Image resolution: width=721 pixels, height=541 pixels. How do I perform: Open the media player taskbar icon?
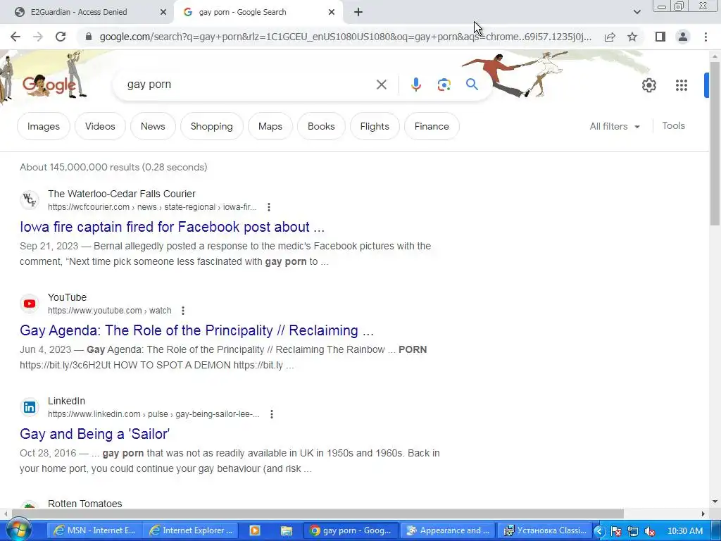click(255, 530)
